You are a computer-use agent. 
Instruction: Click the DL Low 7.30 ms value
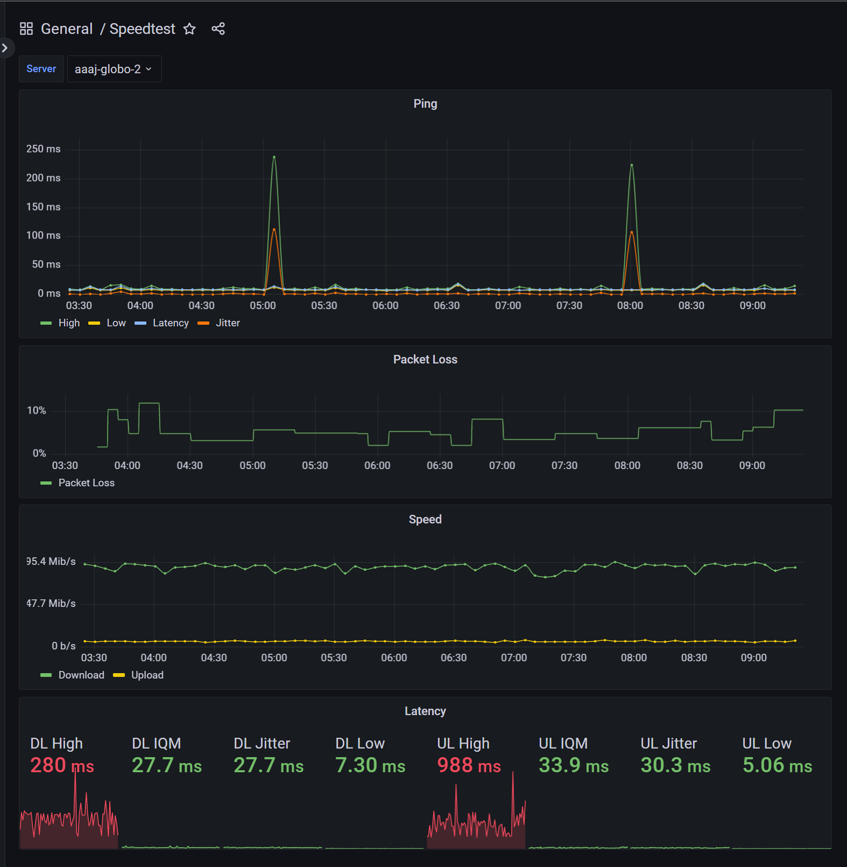pyautogui.click(x=370, y=765)
